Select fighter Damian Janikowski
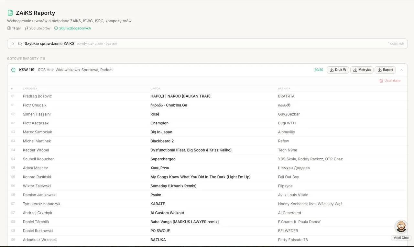The height and width of the screenshot is (247, 414). 39,195
